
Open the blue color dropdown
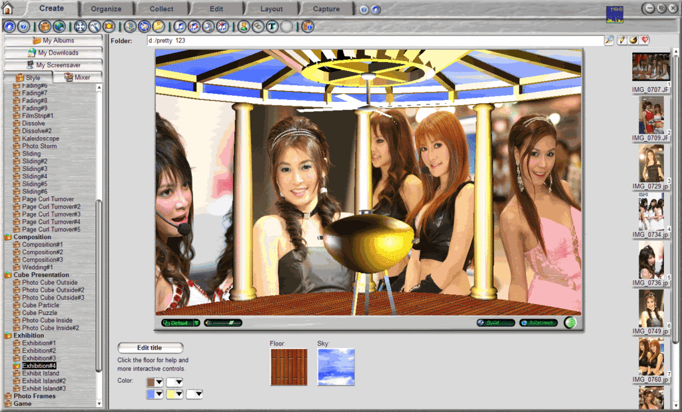coord(155,394)
